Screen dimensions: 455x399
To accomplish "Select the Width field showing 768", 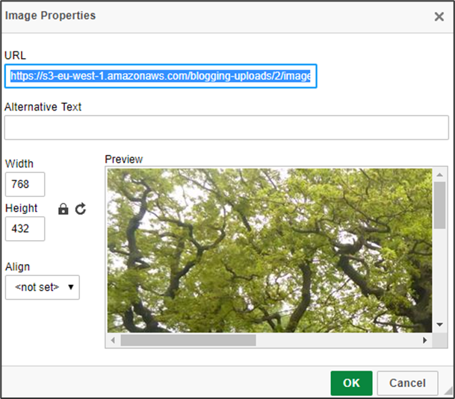I will [x=25, y=184].
